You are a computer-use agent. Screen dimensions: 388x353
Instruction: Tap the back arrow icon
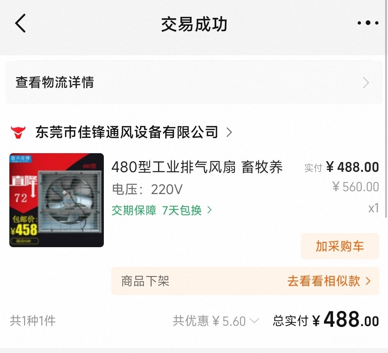point(20,23)
